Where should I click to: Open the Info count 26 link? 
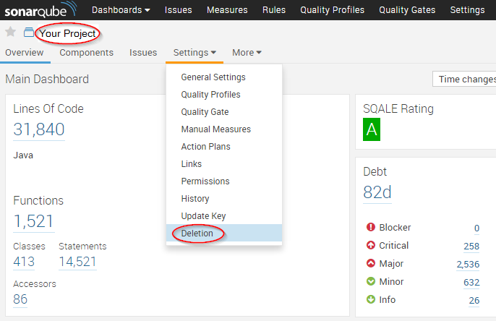click(x=474, y=300)
